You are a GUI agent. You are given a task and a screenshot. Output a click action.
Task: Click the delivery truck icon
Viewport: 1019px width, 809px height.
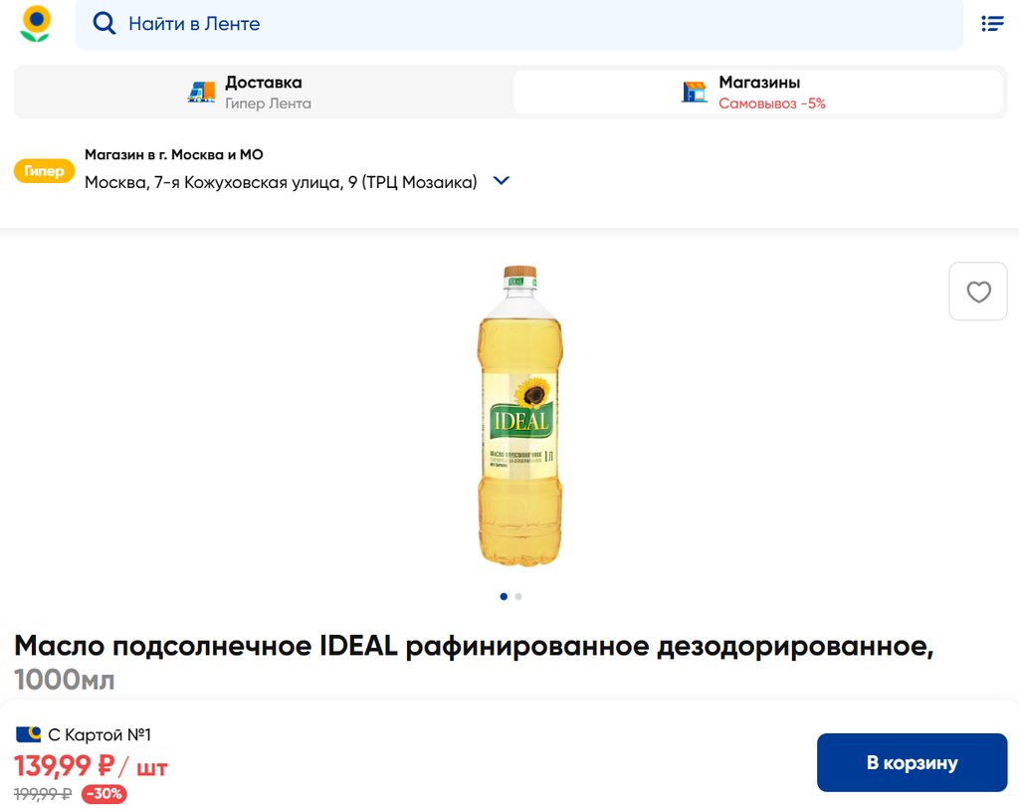[x=201, y=93]
